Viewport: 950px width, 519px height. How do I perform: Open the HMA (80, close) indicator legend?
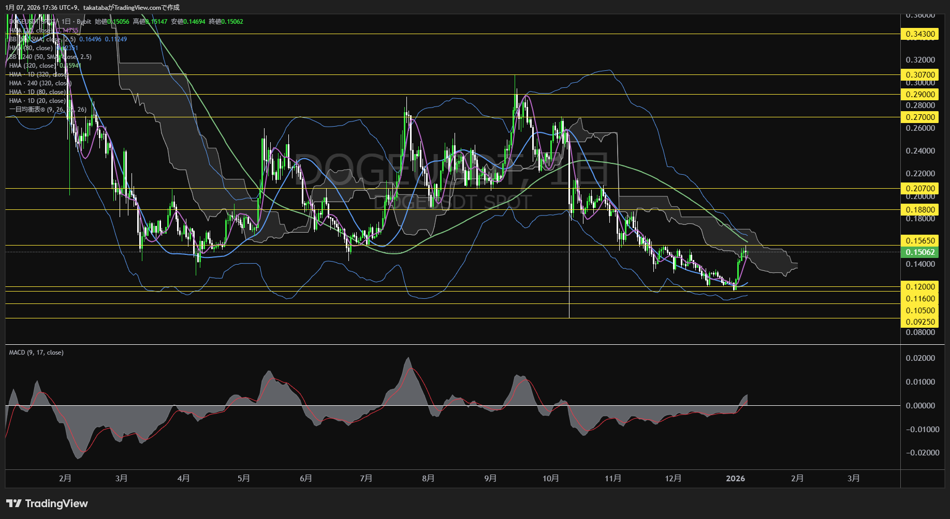[x=31, y=48]
